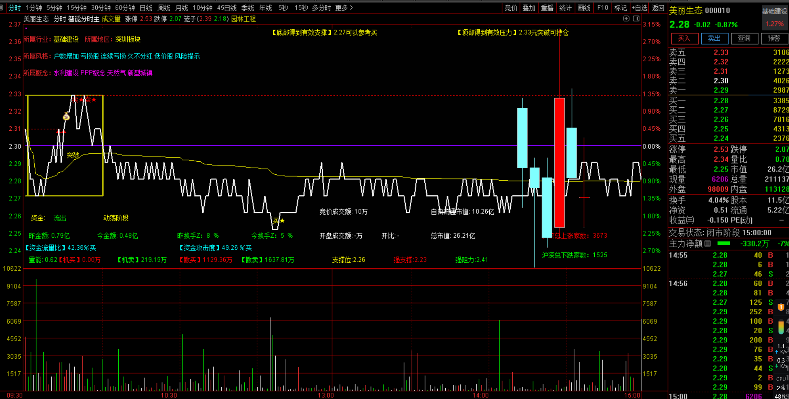Click the 水利建设 concept link
The image size is (789, 399).
coord(66,73)
